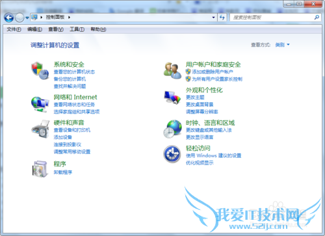Open the 编辑(E) menu
This screenshot has height=236, width=325.
coord(34,29)
